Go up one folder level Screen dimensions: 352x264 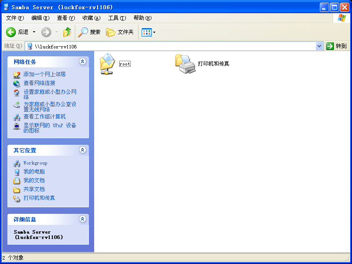(67, 32)
